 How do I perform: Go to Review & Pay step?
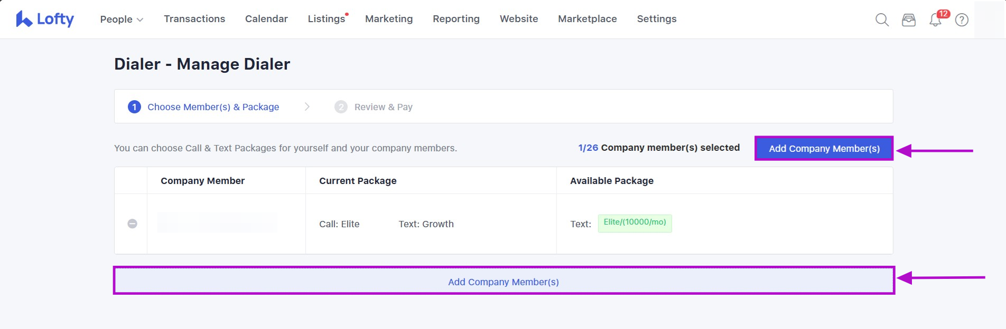[383, 107]
